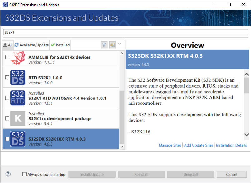Click the RTD S32K1 1.0.0 S32DS icon
The height and width of the screenshot is (183, 251).
(x=18, y=78)
